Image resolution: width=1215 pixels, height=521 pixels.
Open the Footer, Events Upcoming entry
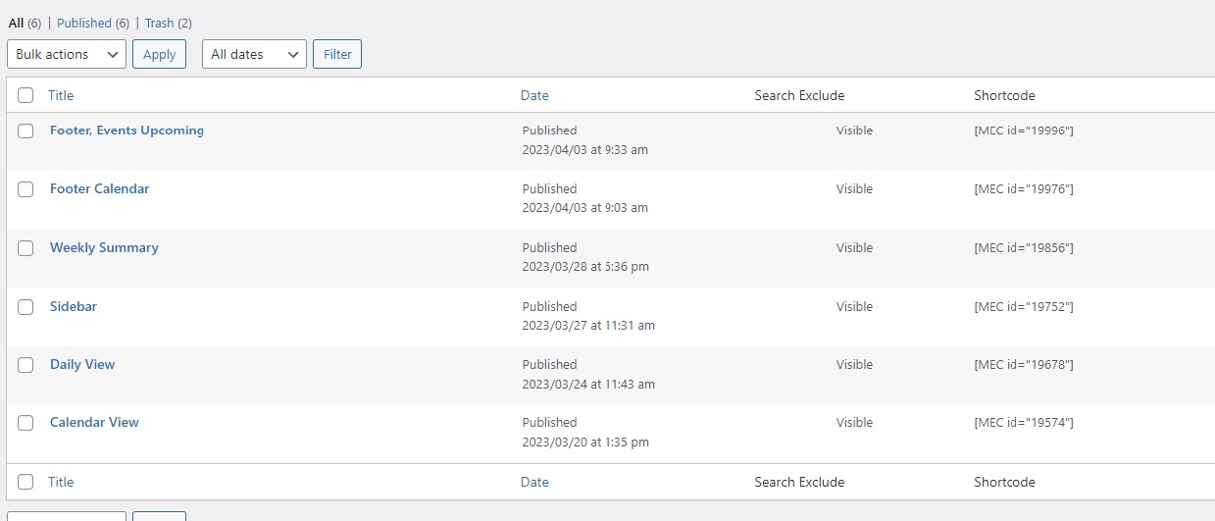127,130
